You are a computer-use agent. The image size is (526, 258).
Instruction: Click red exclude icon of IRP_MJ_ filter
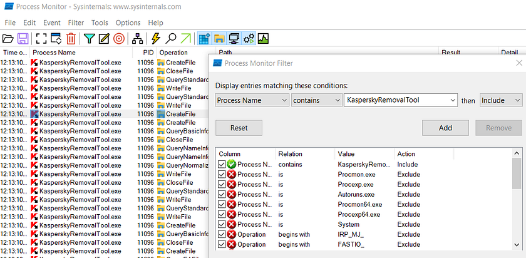point(232,234)
